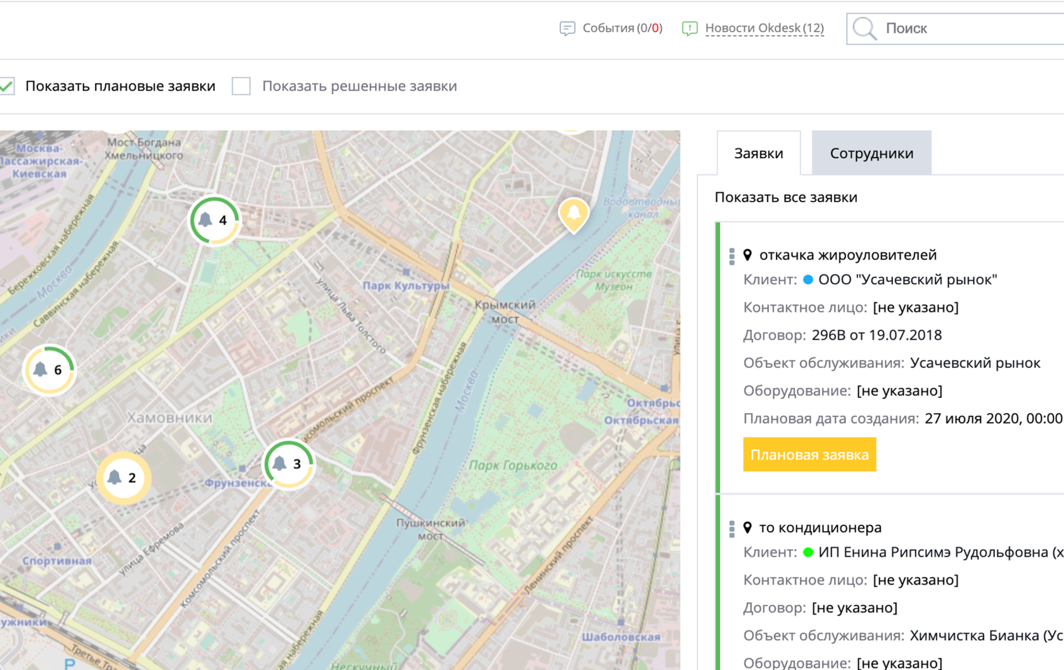Open drag handle menu for откачка жироуловителей
Screen dimensions: 1064x670
[x=732, y=256]
